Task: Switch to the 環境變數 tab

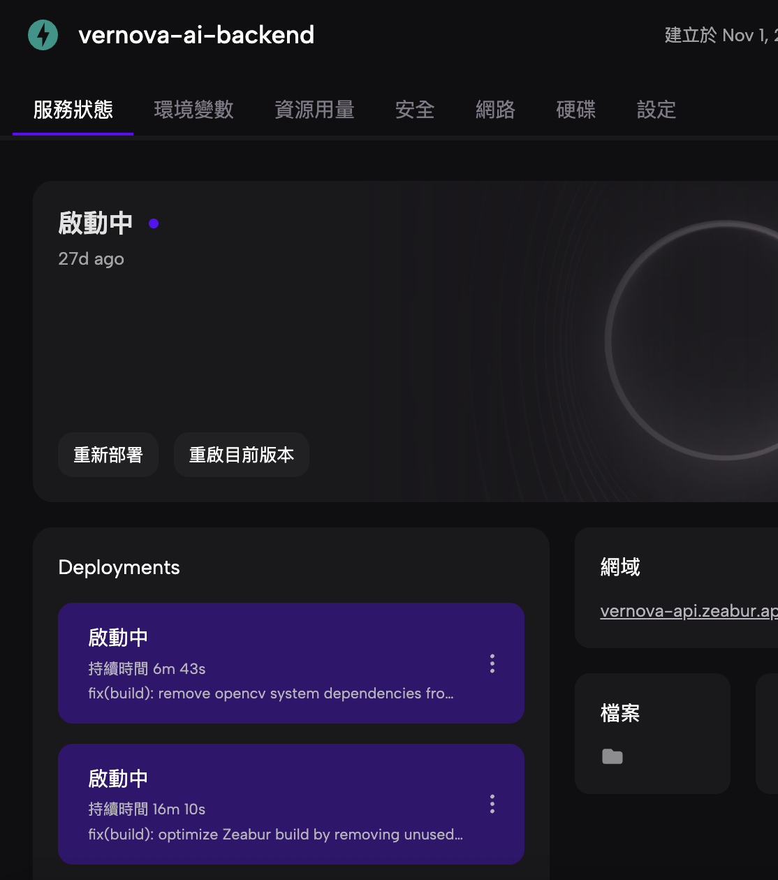Action: point(194,110)
